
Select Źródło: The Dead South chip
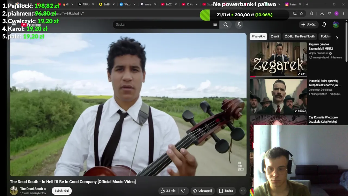(300, 36)
